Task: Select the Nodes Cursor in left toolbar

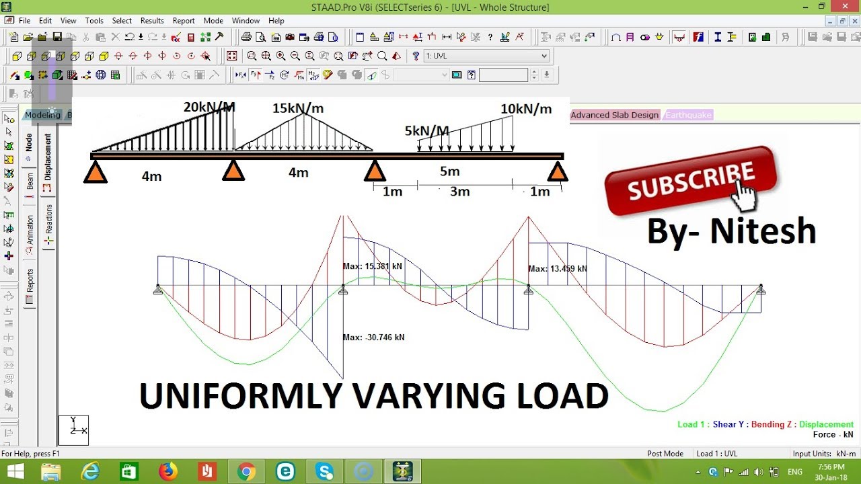Action: point(9,118)
